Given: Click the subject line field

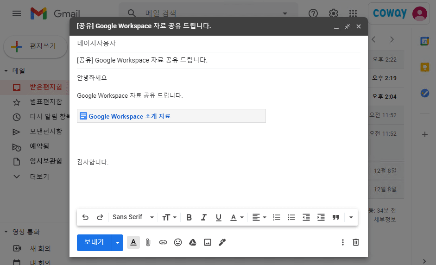Looking at the screenshot, I should pyautogui.click(x=219, y=60).
